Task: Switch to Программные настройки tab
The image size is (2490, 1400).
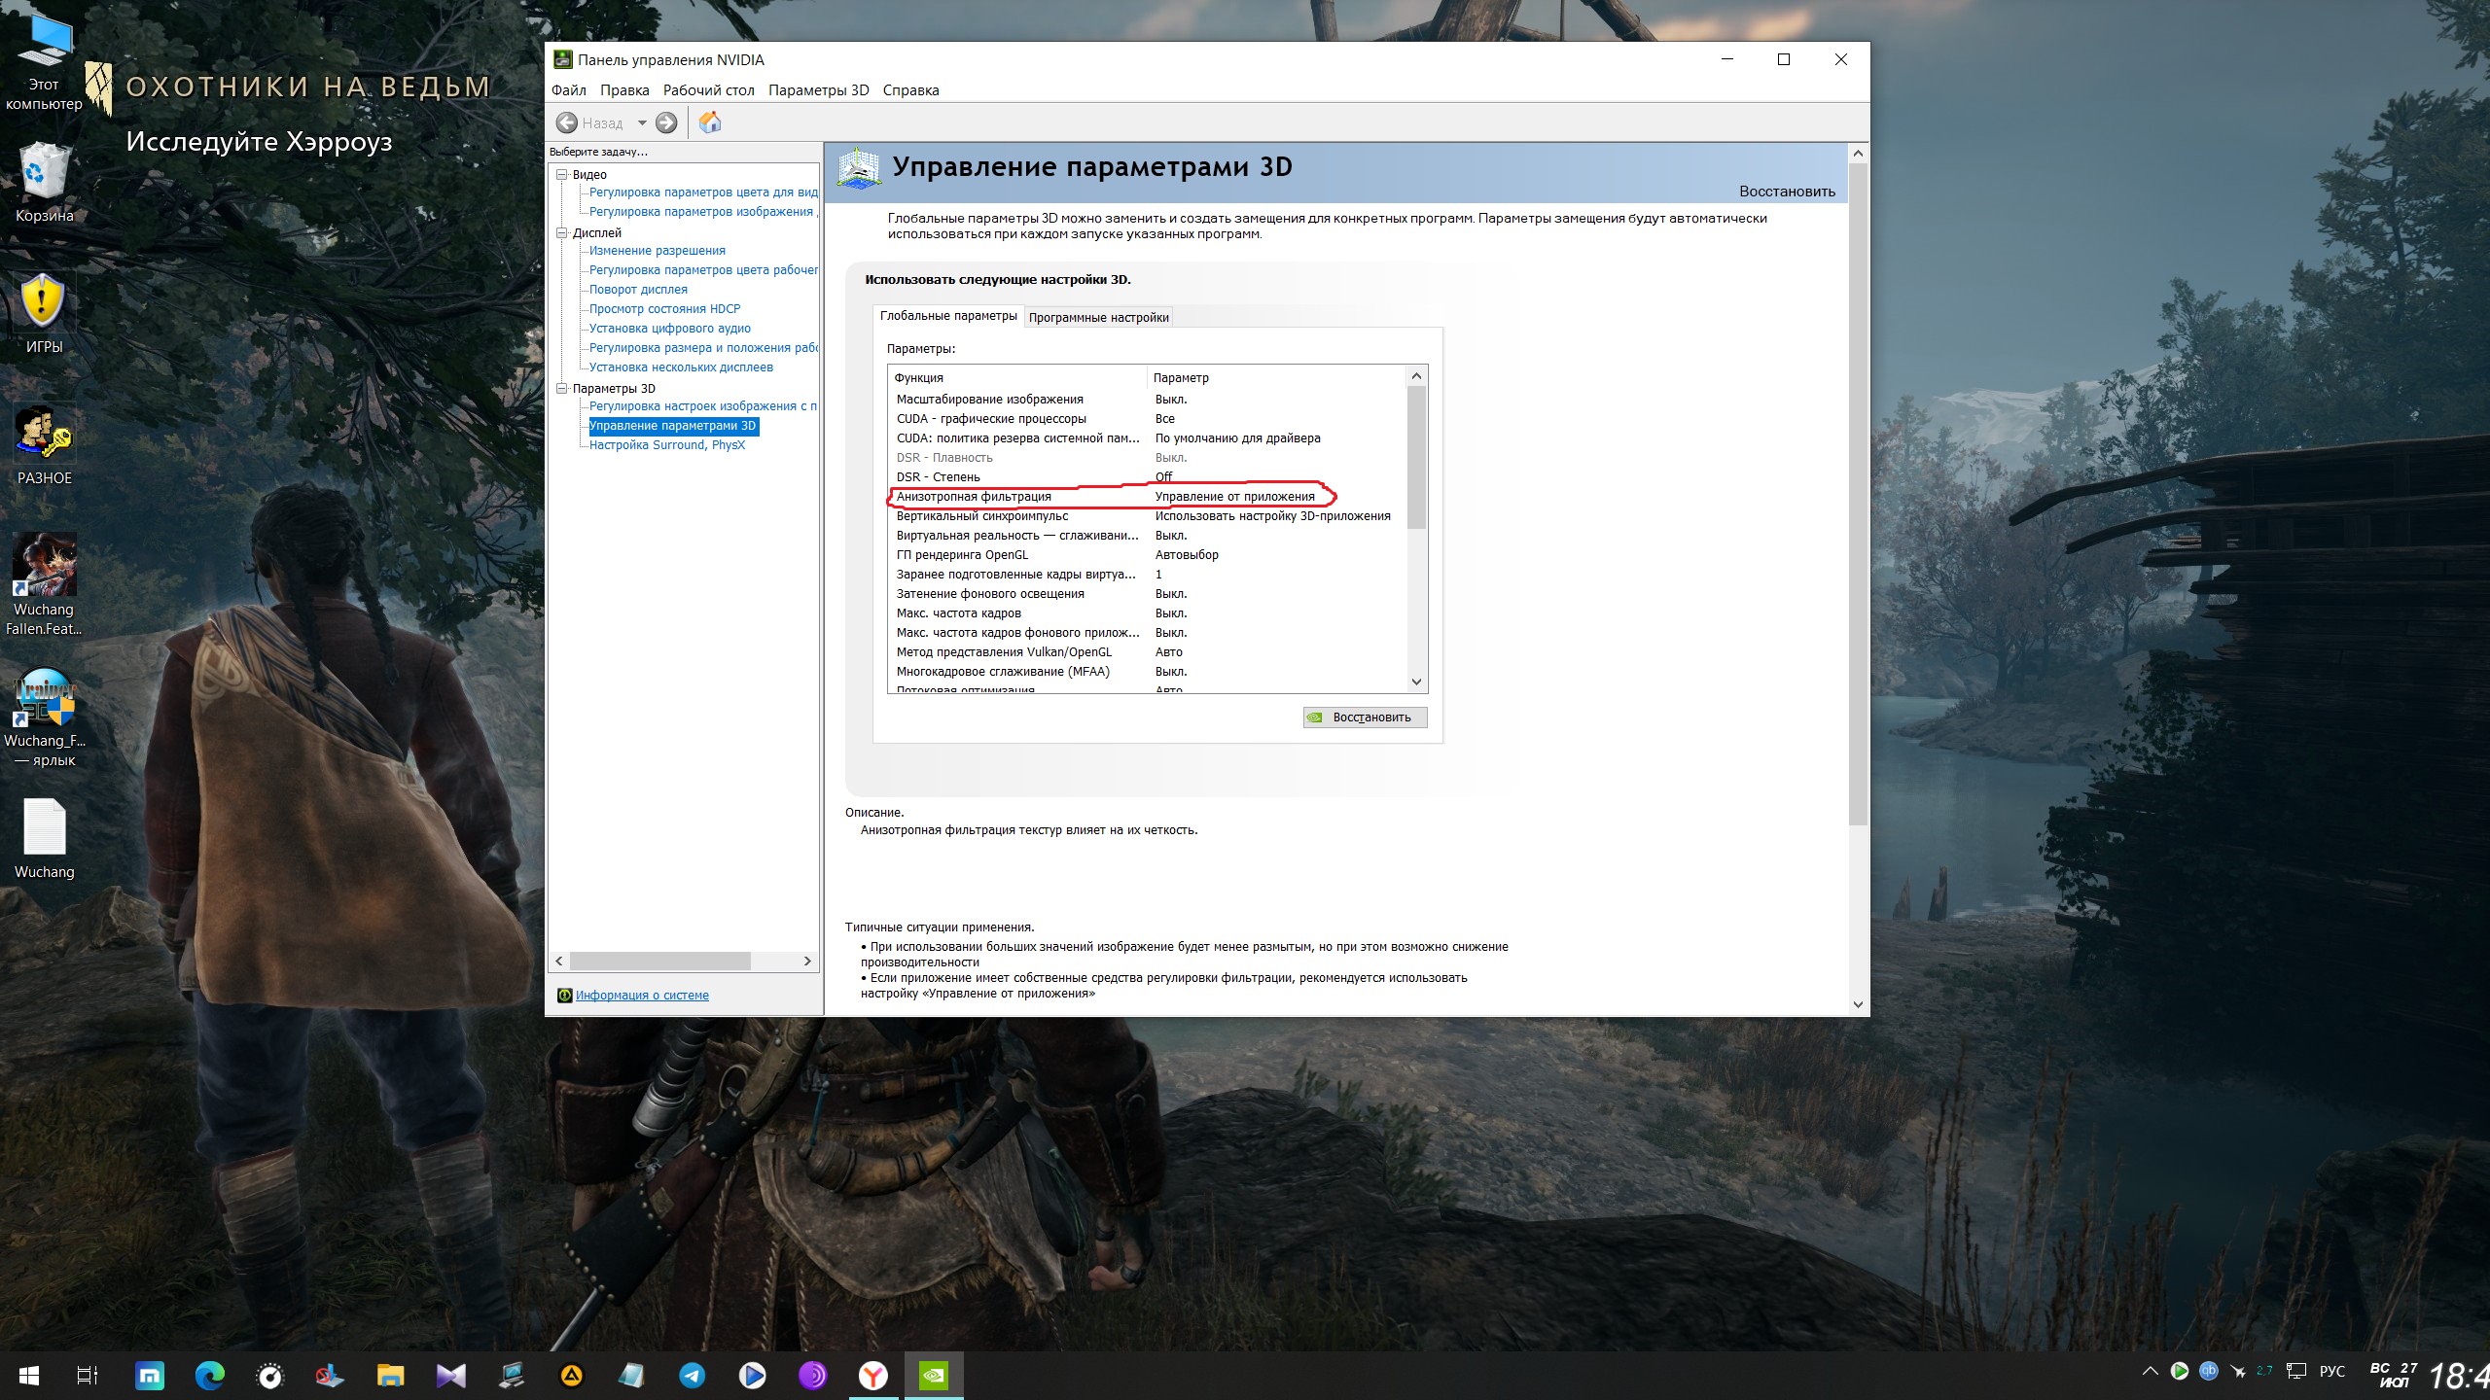Action: pos(1098,318)
